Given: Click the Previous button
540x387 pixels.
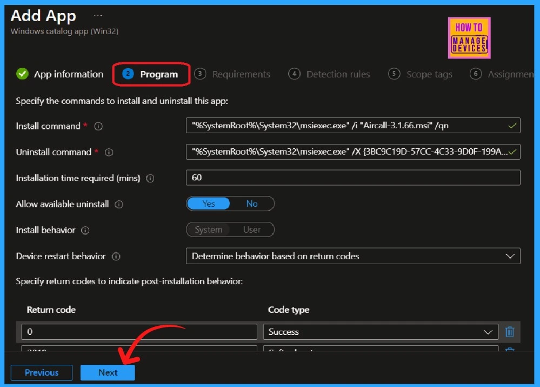Looking at the screenshot, I should click(x=42, y=372).
